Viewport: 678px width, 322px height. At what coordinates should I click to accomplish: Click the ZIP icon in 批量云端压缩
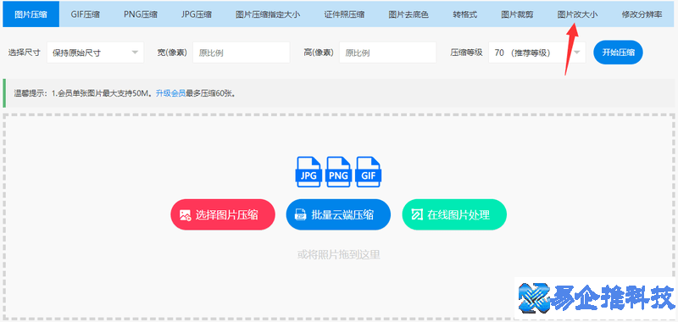click(301, 215)
